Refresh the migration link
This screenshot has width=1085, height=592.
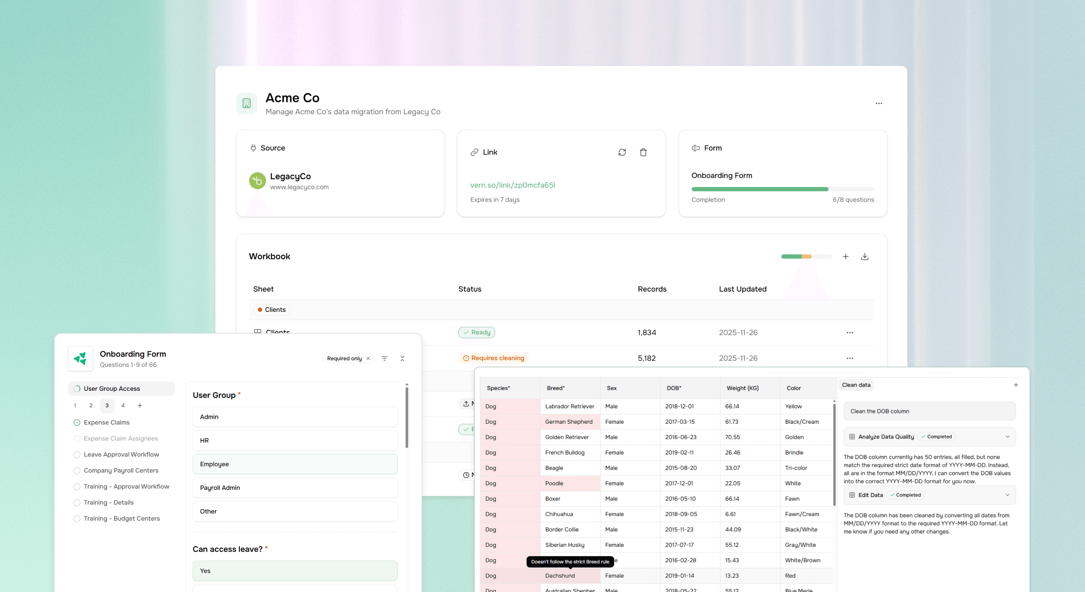click(622, 152)
